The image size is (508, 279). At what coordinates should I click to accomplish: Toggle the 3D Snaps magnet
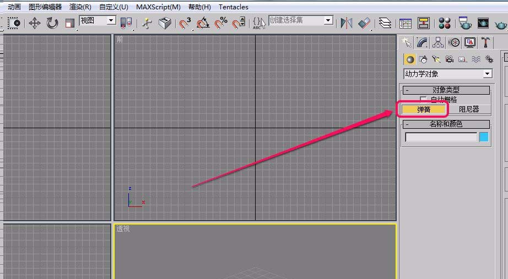pyautogui.click(x=185, y=23)
